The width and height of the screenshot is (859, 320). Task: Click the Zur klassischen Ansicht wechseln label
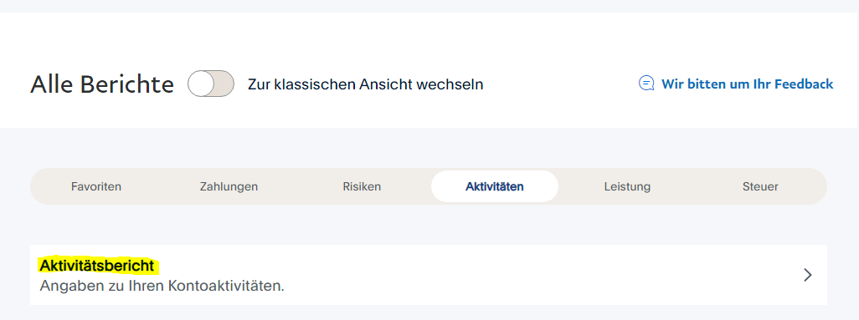[365, 84]
